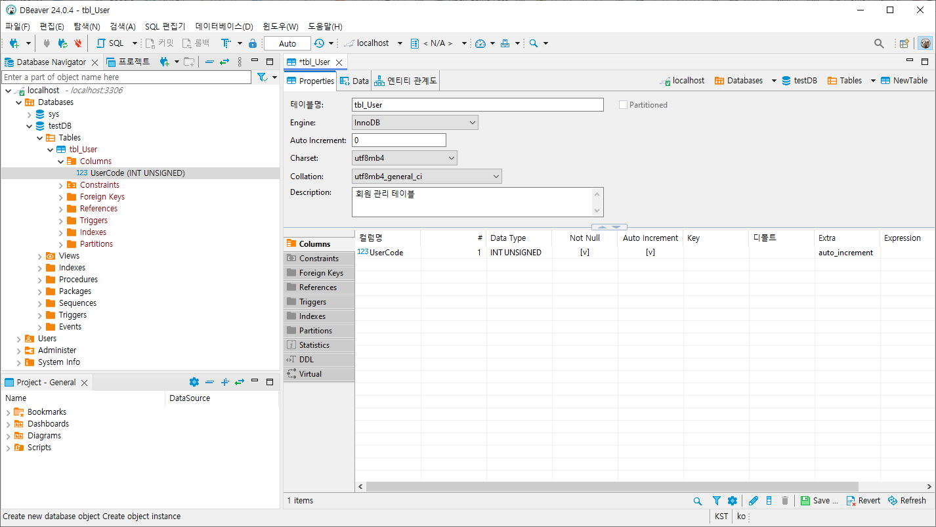936x527 pixels.
Task: Switch to the Data tab
Action: pyautogui.click(x=354, y=81)
